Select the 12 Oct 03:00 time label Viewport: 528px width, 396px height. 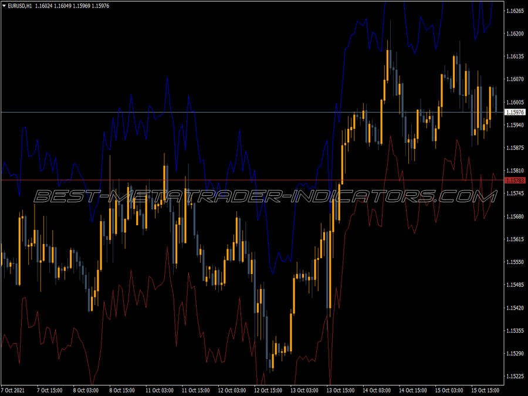pos(232,390)
